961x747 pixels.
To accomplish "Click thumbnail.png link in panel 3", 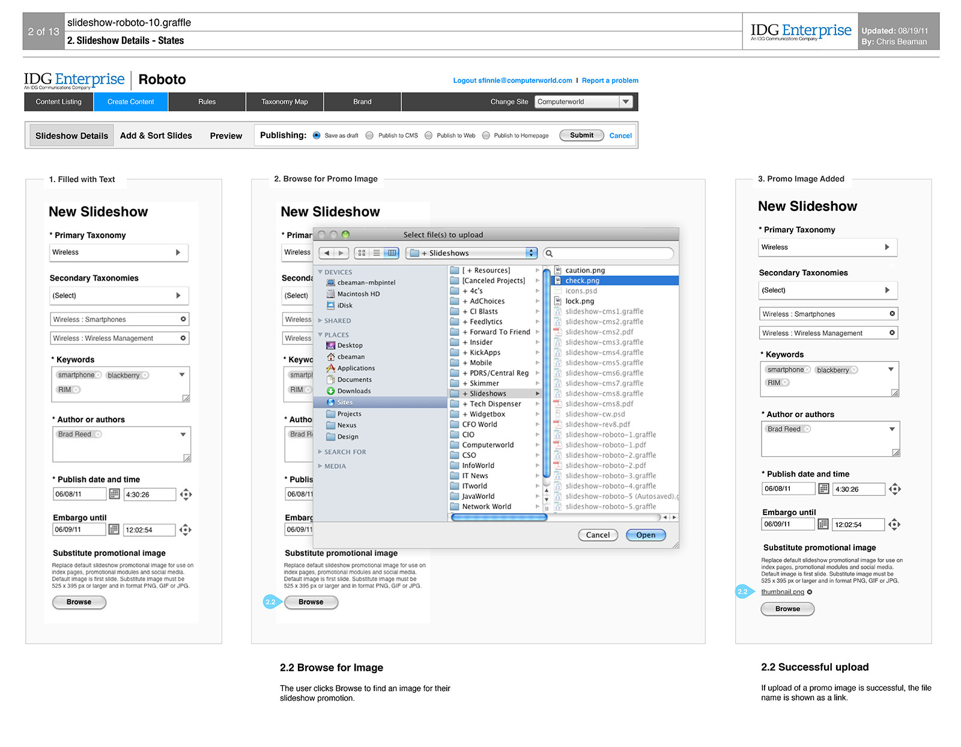I will point(783,592).
